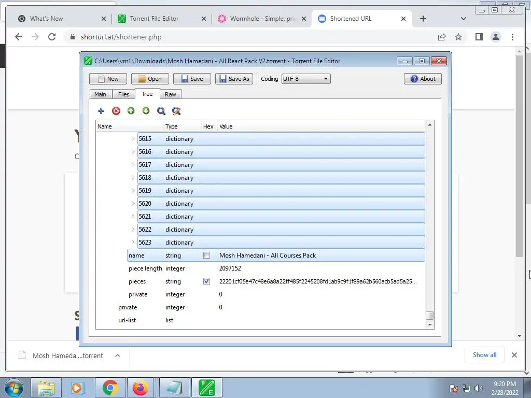Screen dimensions: 531x398
Task: Switch to the Wormhole browser tab
Action: [x=262, y=19]
